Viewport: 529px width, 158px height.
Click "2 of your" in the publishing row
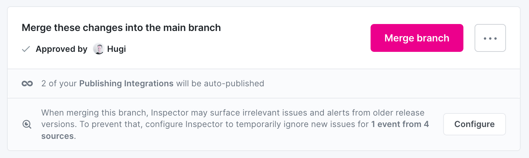(59, 84)
